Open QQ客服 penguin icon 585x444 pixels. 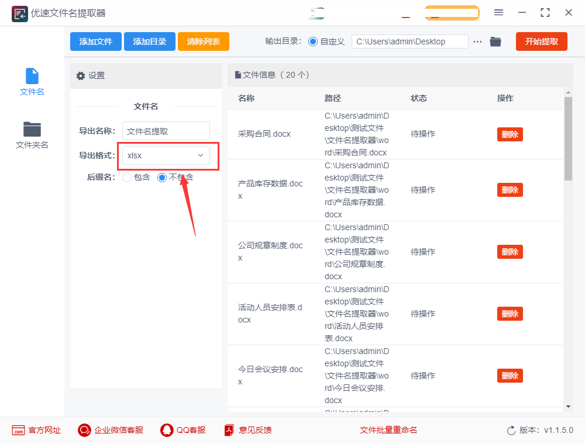point(167,430)
